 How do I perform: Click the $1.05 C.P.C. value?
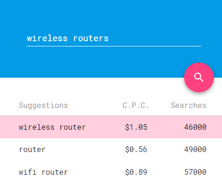click(136, 127)
